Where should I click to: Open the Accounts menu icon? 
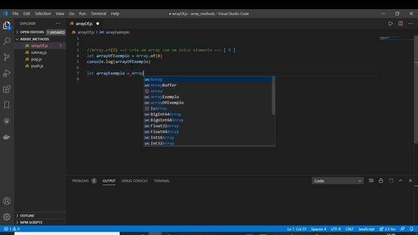7,201
